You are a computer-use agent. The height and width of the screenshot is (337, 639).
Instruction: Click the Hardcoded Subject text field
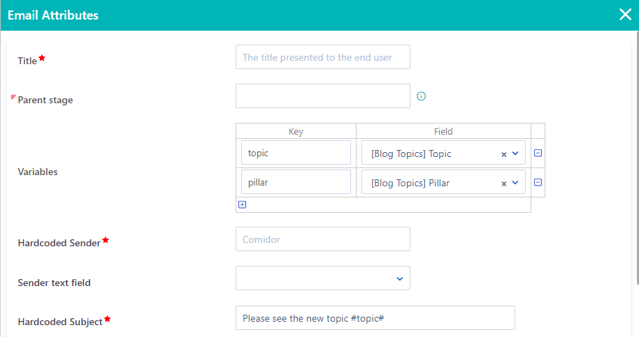point(375,318)
